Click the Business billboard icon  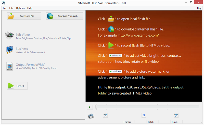pyautogui.click(x=10, y=50)
